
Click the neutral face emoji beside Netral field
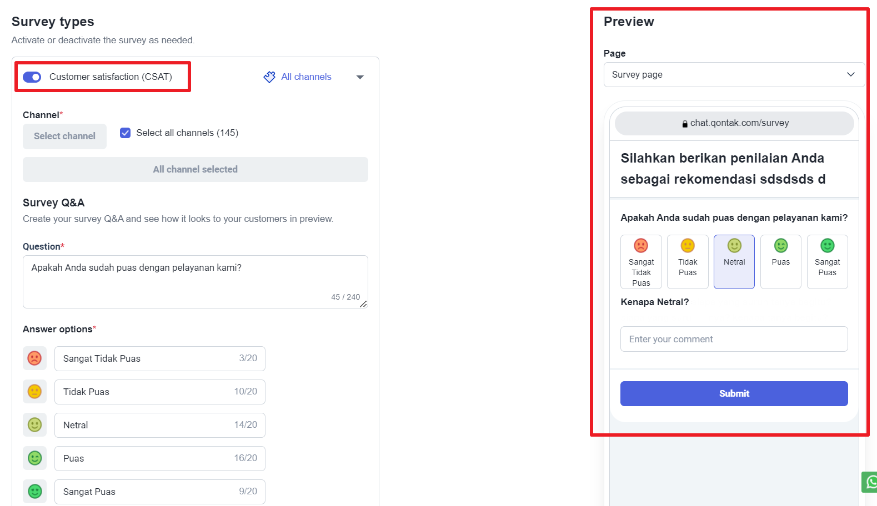(x=34, y=425)
